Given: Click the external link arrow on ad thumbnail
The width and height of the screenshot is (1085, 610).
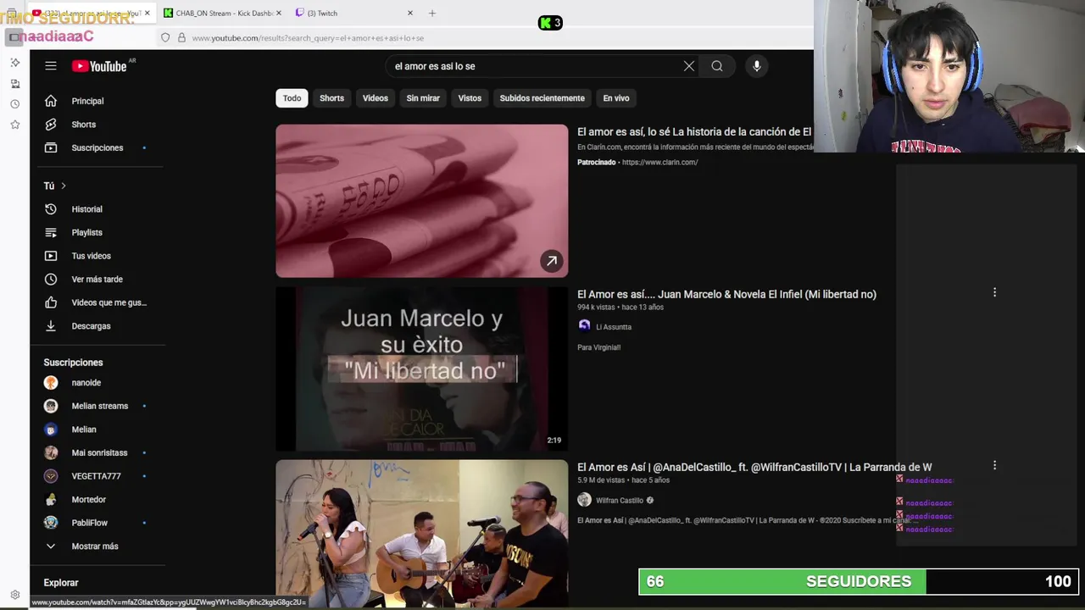Looking at the screenshot, I should [552, 261].
